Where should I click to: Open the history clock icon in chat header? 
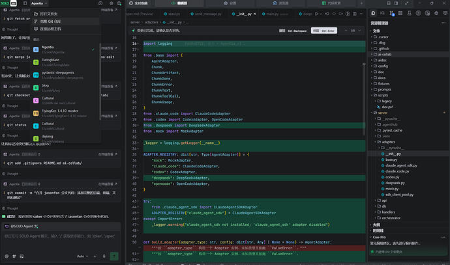tap(100, 3)
